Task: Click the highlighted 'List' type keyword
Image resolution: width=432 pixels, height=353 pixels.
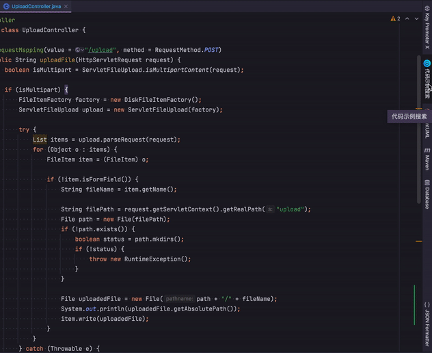Action: 40,140
